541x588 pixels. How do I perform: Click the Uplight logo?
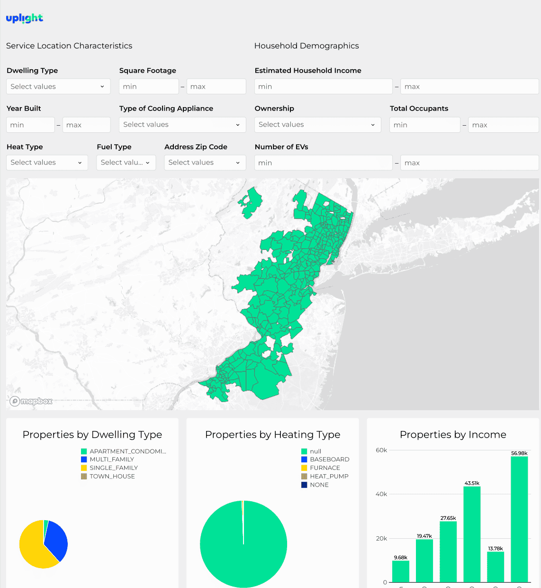point(25,18)
